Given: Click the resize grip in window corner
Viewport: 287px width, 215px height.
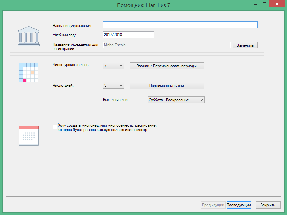Looking at the screenshot, I should tap(282, 210).
